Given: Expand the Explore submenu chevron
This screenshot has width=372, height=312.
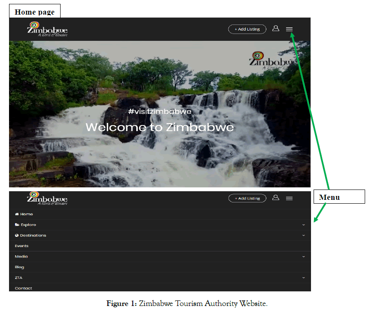Looking at the screenshot, I should [303, 225].
